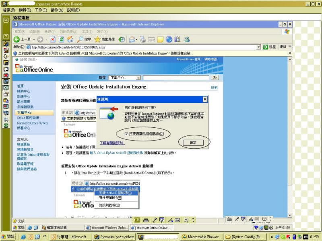Click the green square icon in pcAnywhere sidebar
The width and height of the screenshot is (322, 241).
pyautogui.click(x=6, y=126)
